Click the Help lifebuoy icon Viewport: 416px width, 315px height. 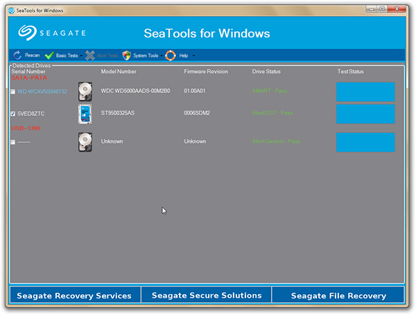pyautogui.click(x=170, y=56)
